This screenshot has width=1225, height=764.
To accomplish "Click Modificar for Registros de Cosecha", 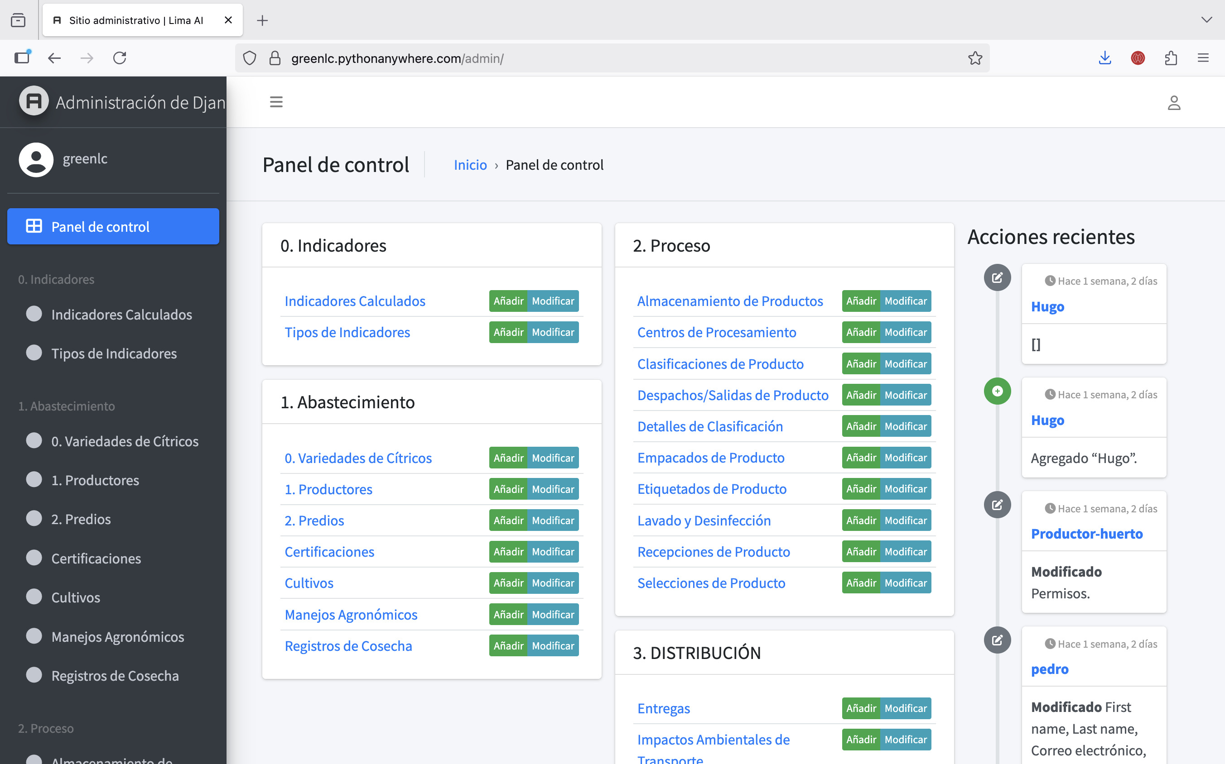I will point(553,646).
